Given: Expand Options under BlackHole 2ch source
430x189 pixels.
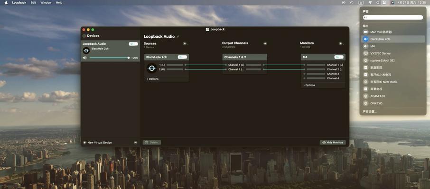Looking at the screenshot, I should click(x=152, y=79).
